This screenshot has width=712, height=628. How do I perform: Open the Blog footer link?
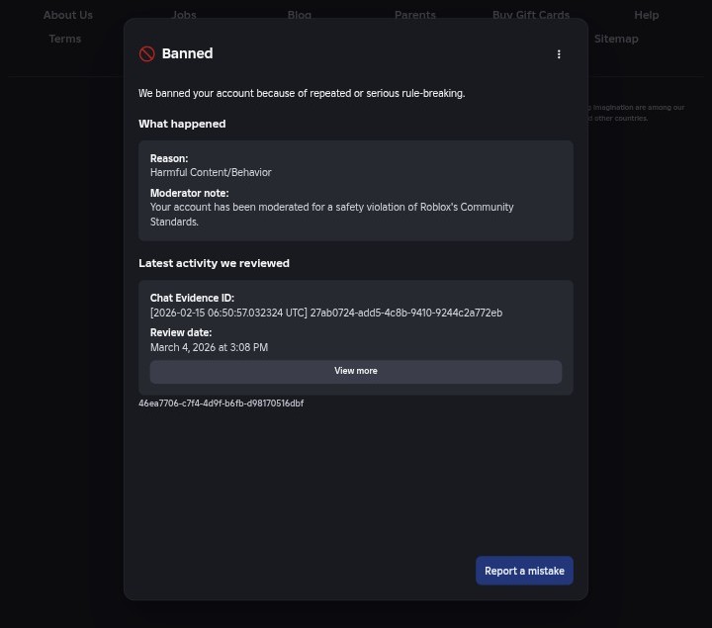click(300, 15)
